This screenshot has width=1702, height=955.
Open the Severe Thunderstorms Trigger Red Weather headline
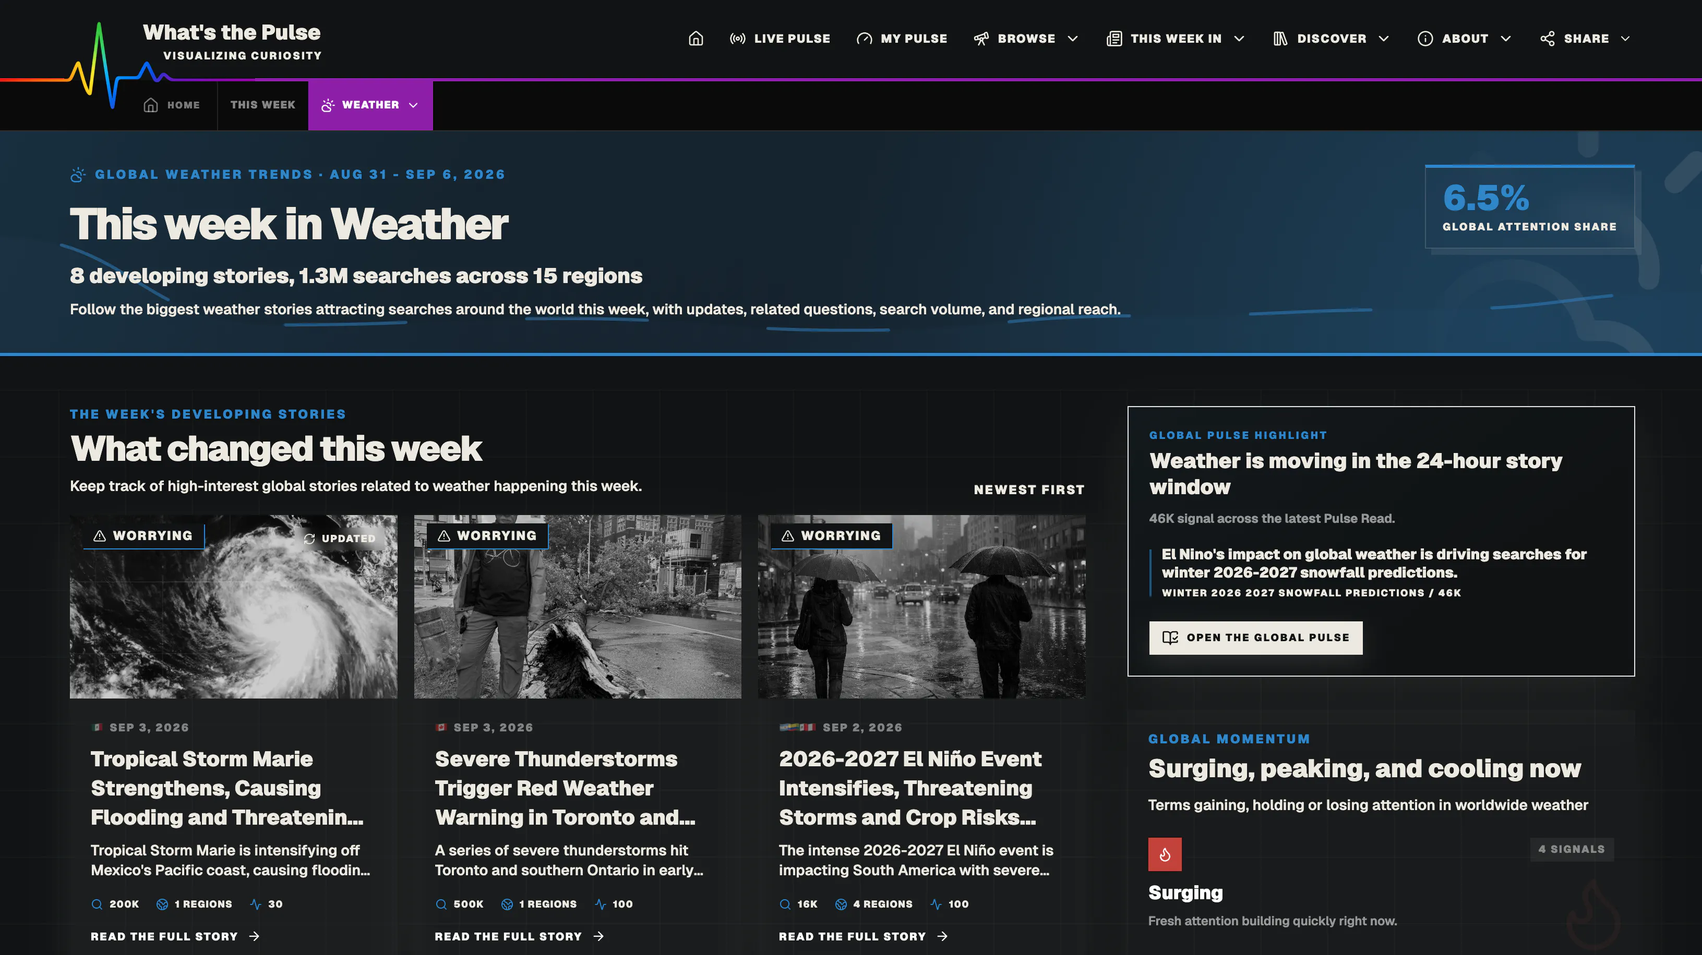coord(565,788)
